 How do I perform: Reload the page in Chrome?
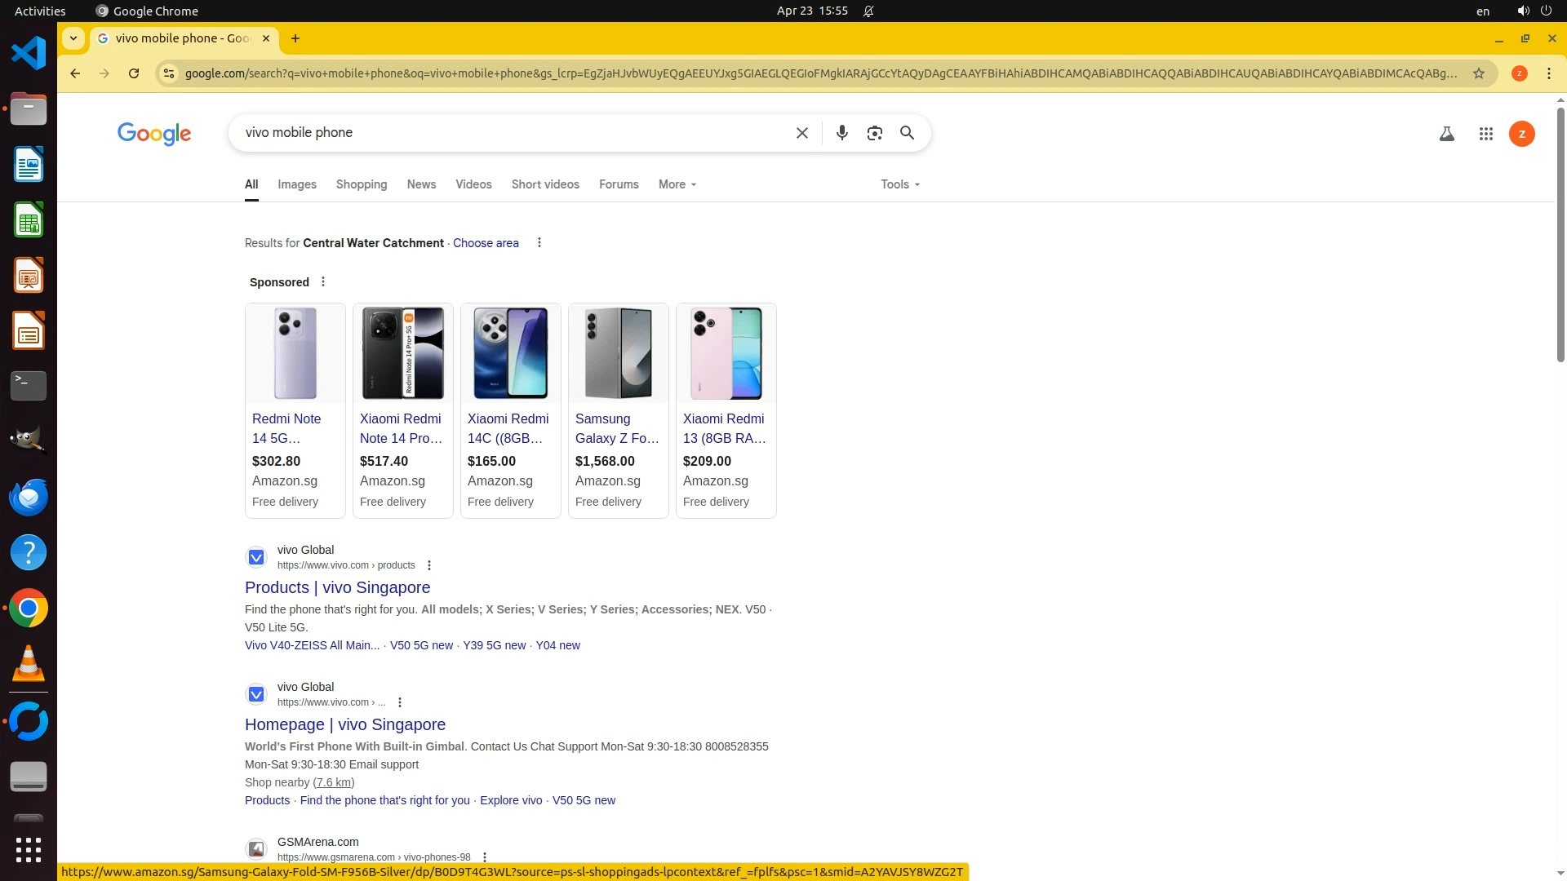coord(134,73)
